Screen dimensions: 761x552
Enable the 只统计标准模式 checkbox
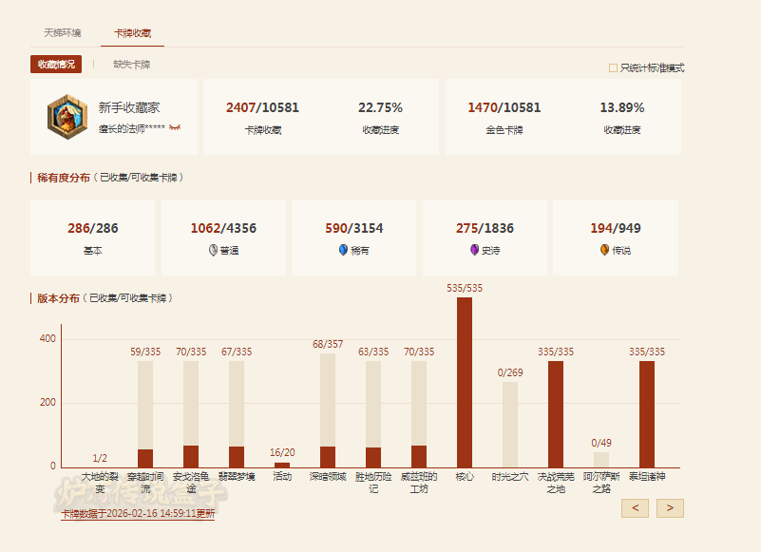pos(613,67)
